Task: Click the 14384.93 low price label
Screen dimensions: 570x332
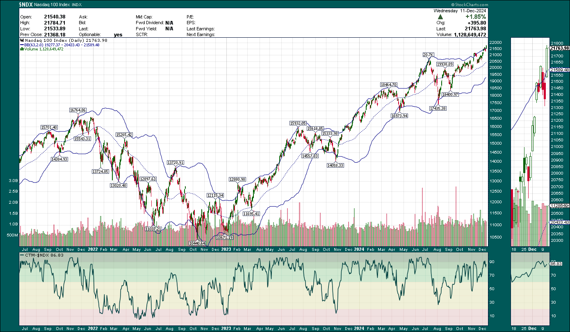Action: tap(59, 159)
